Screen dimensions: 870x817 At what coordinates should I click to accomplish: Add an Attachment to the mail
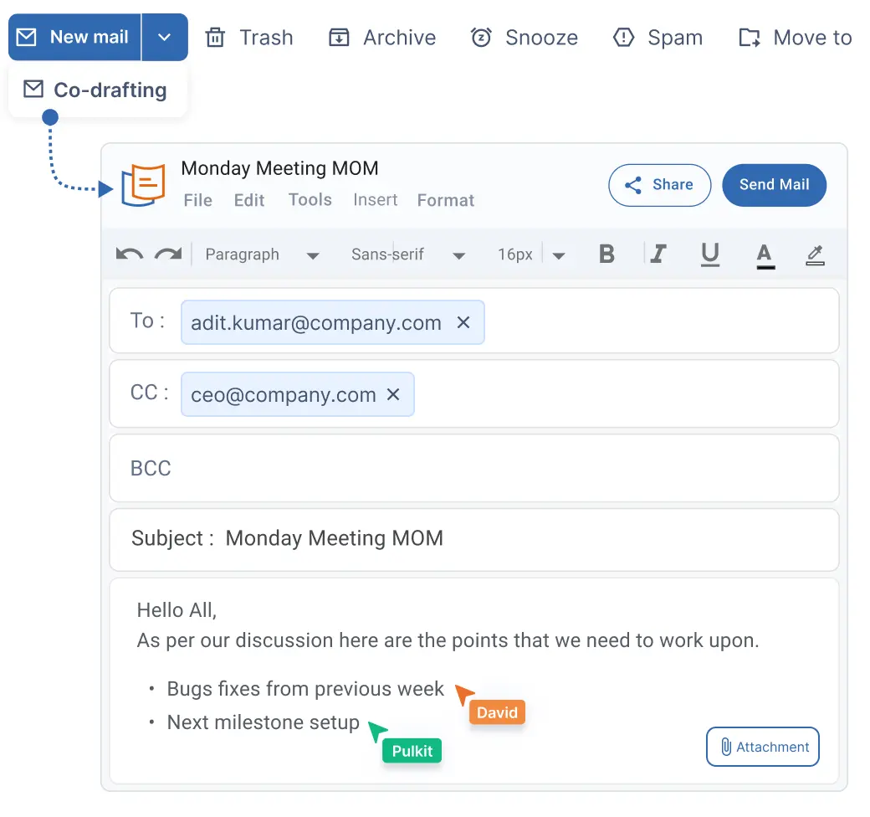click(763, 747)
